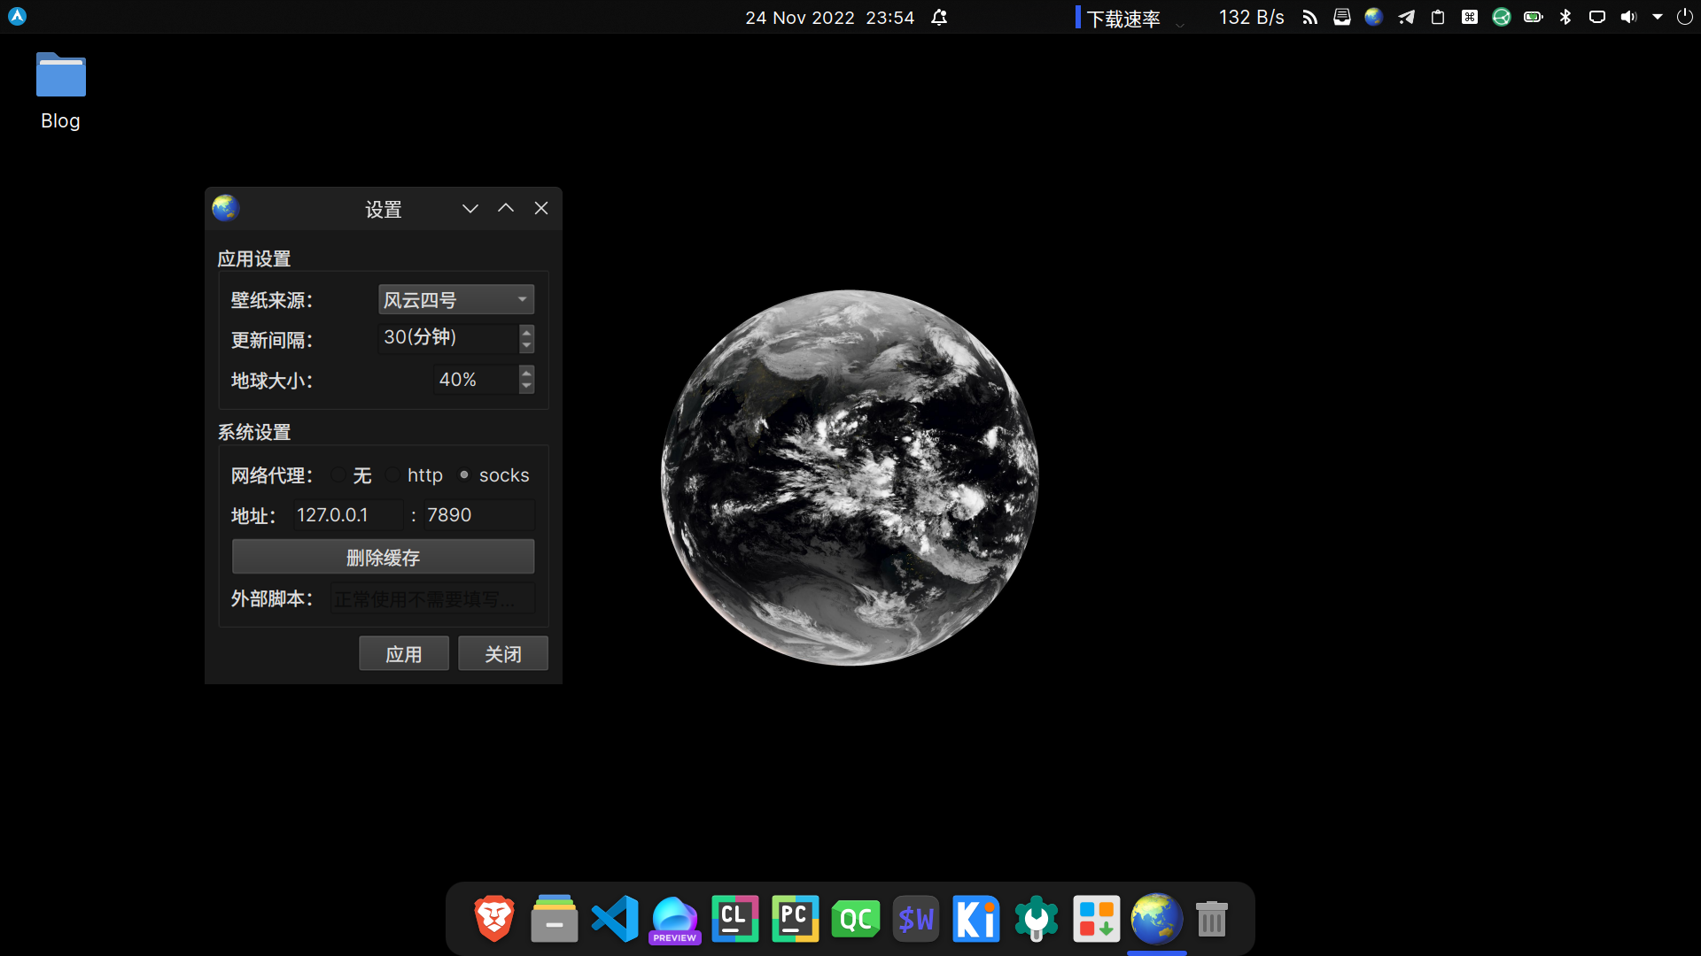Expand the 下载速率 panel dropdown arrow
The width and height of the screenshot is (1701, 956).
pyautogui.click(x=1180, y=24)
